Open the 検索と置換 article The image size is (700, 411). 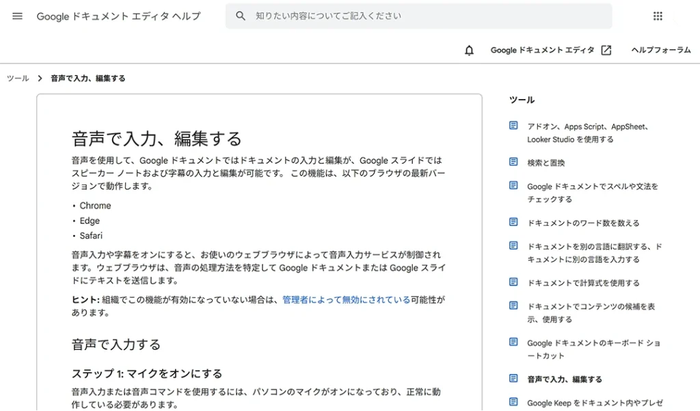tap(548, 162)
